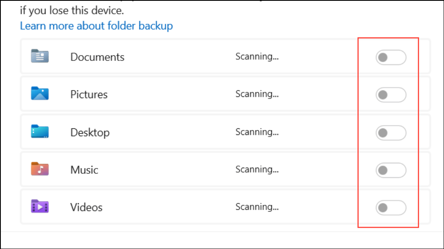444x249 pixels.
Task: Enable backup toggle for Documents
Action: [391, 57]
